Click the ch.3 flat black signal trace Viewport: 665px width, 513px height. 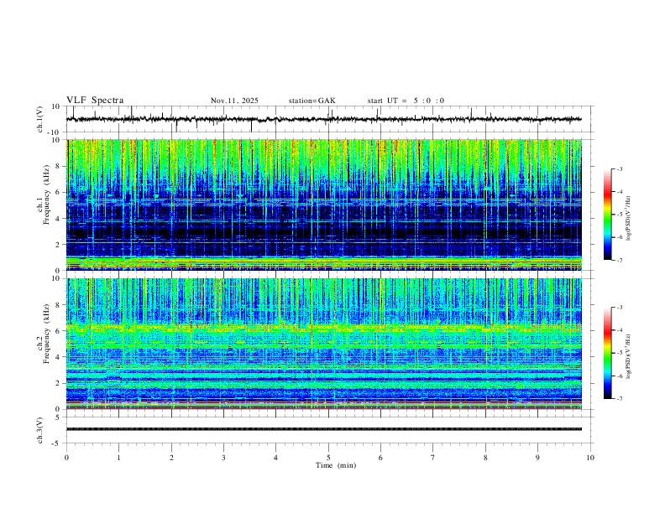[x=323, y=429]
